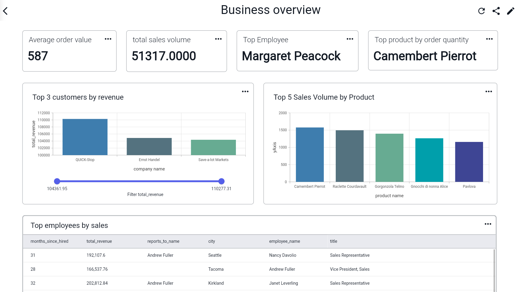Click the table's vertical scrollbar
Screen dimensions: 515x292
495,269
